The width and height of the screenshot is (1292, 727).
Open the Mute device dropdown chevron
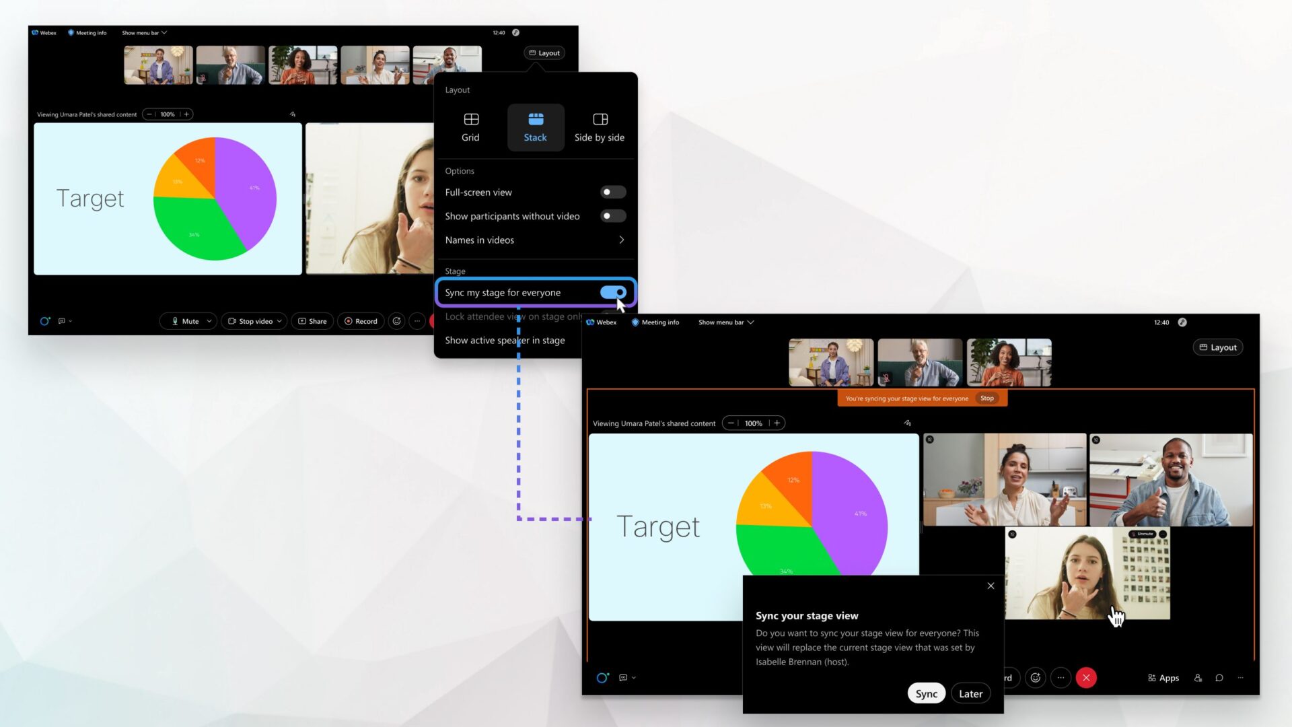click(209, 321)
